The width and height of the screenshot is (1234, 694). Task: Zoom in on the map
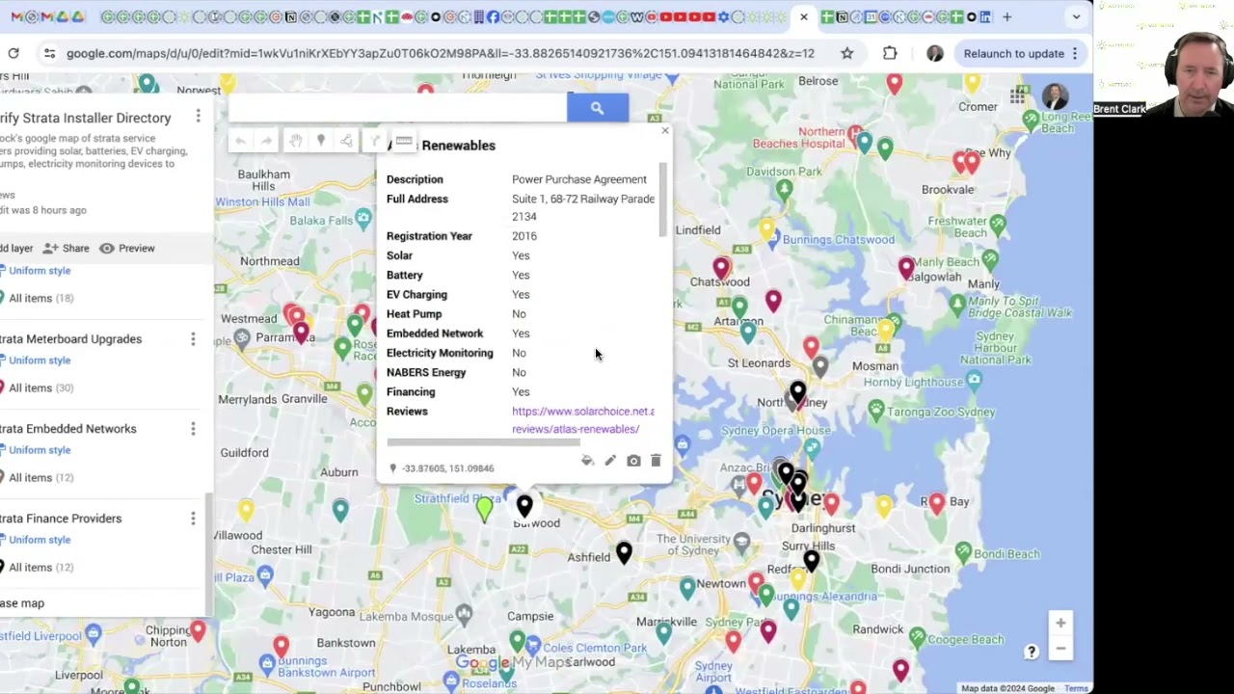pos(1060,624)
